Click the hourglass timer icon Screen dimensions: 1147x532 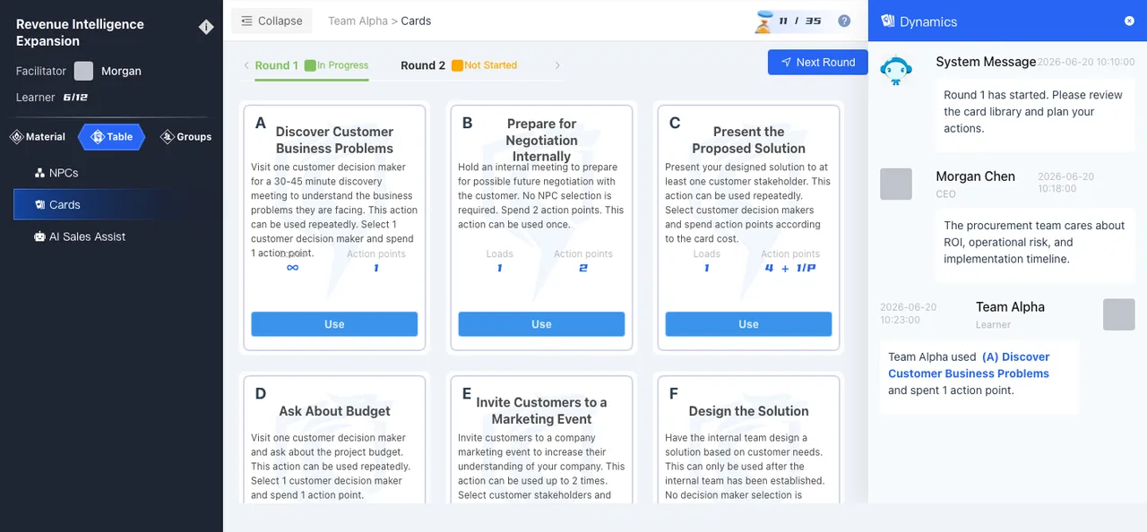(763, 21)
